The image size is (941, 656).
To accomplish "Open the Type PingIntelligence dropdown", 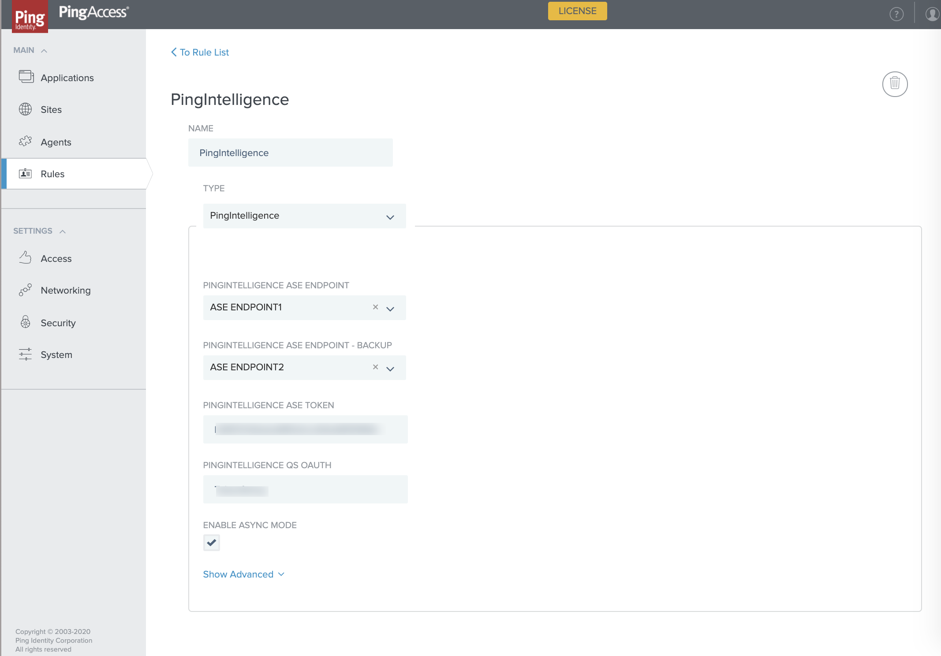I will coord(304,216).
